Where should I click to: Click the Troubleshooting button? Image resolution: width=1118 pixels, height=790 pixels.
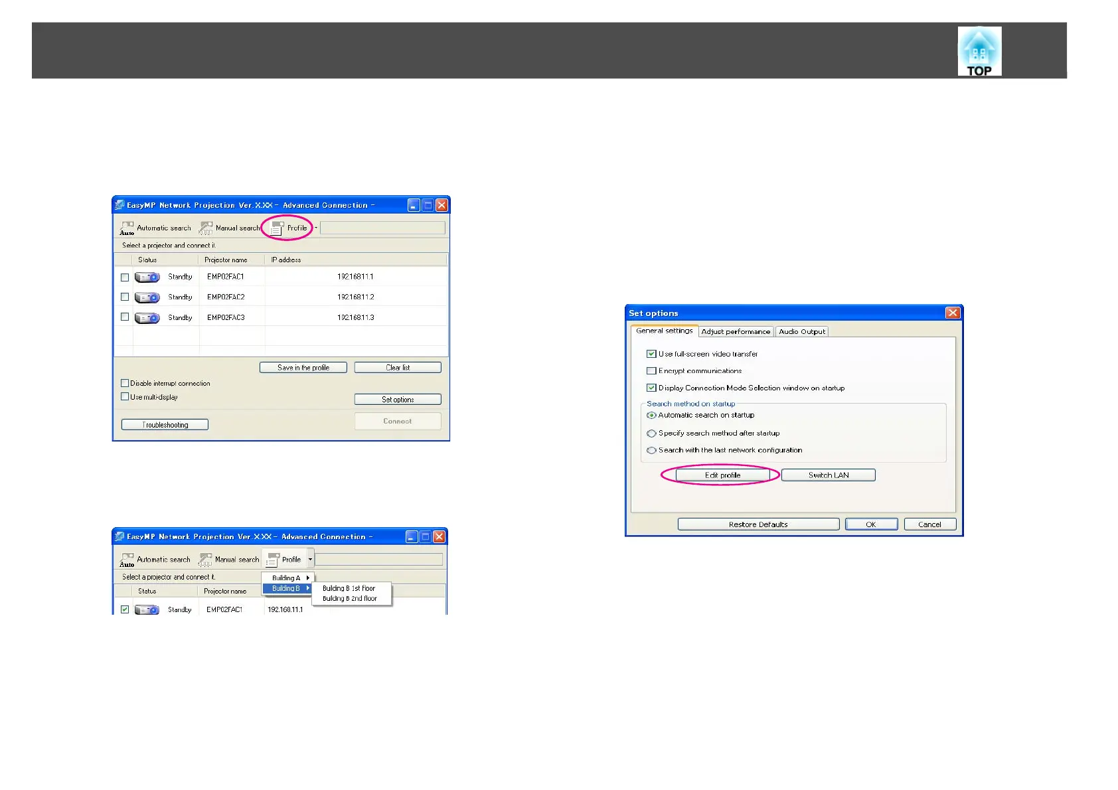coord(165,424)
